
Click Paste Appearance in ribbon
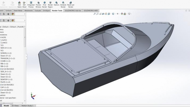click(x=12, y=5)
